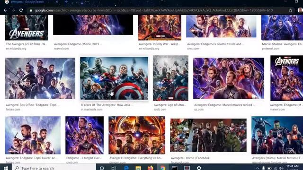Open the Chrome profile avatar

[300, 10]
